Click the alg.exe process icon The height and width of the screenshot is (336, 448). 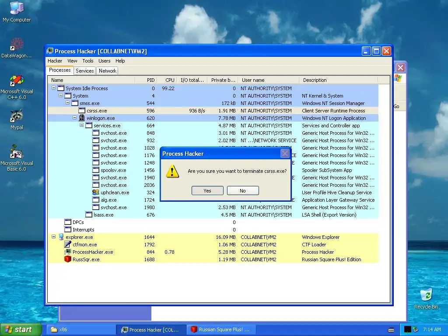click(96, 199)
